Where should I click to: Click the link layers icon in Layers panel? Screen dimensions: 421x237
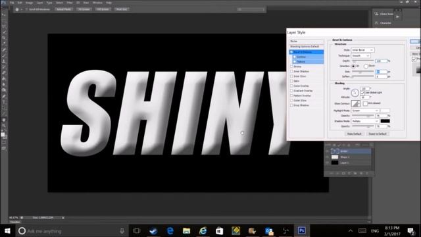332,173
